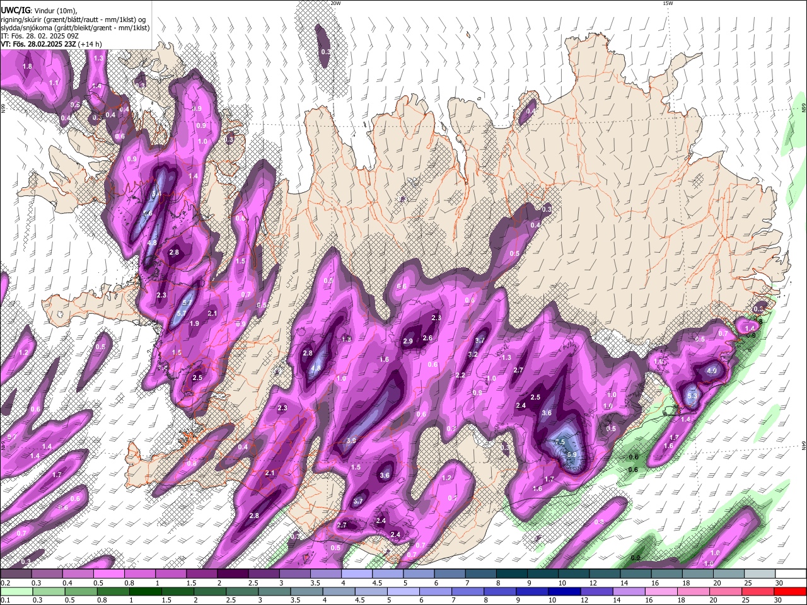
Task: Click the 4.0 precipitation value on the map
Action: (x=712, y=371)
